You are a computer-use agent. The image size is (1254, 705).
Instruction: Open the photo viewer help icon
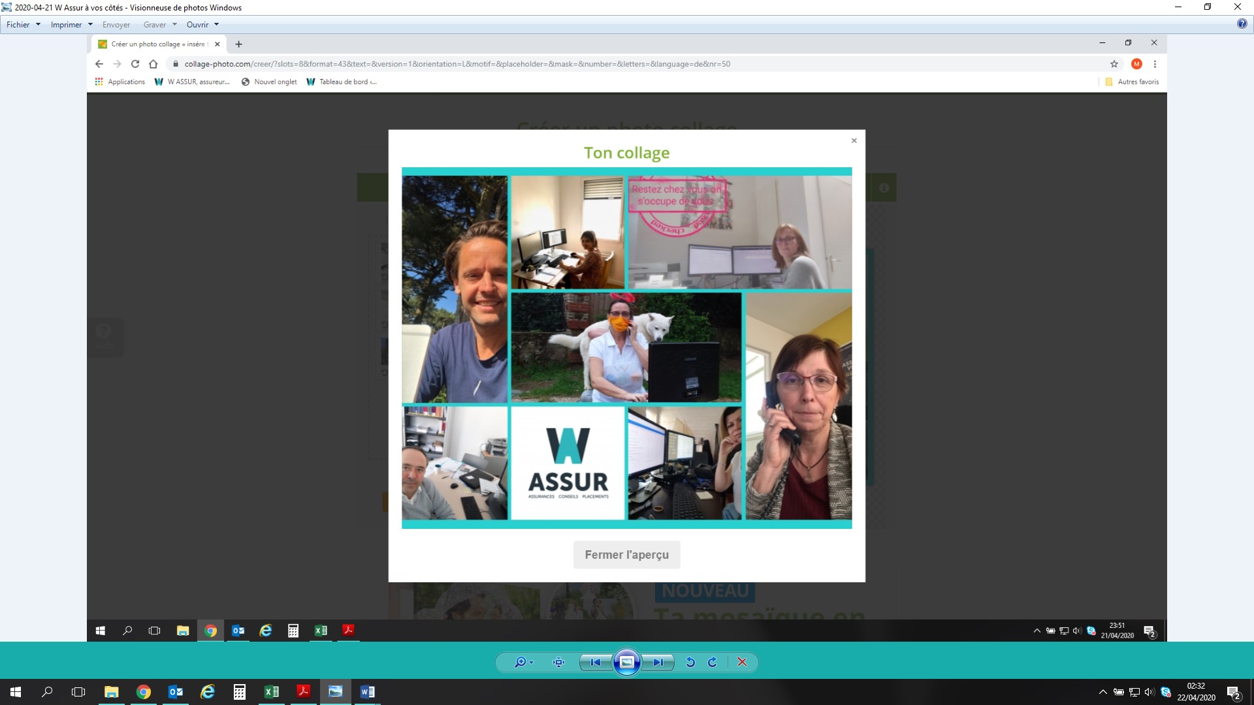(1242, 24)
